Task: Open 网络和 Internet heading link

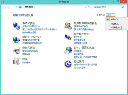Action: click(31, 37)
